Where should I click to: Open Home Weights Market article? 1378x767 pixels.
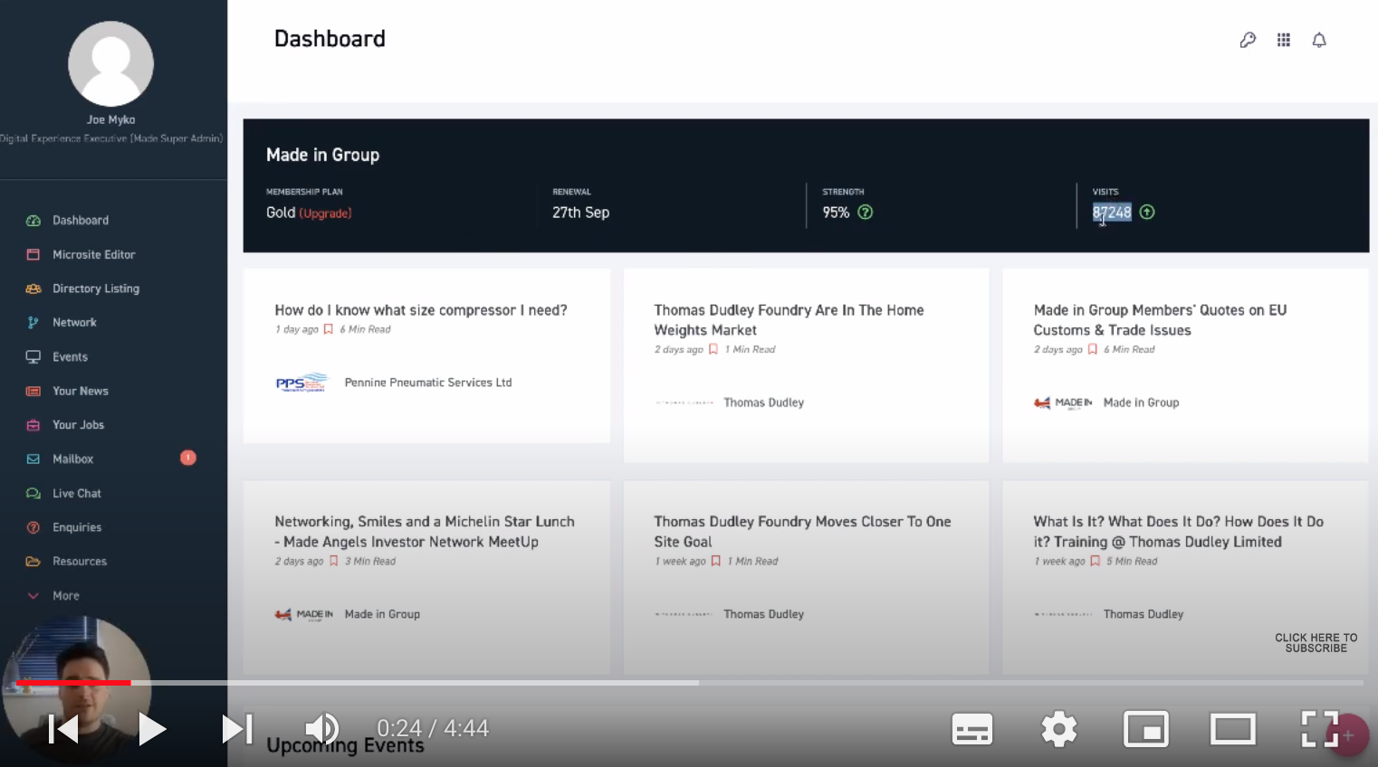[x=789, y=320]
